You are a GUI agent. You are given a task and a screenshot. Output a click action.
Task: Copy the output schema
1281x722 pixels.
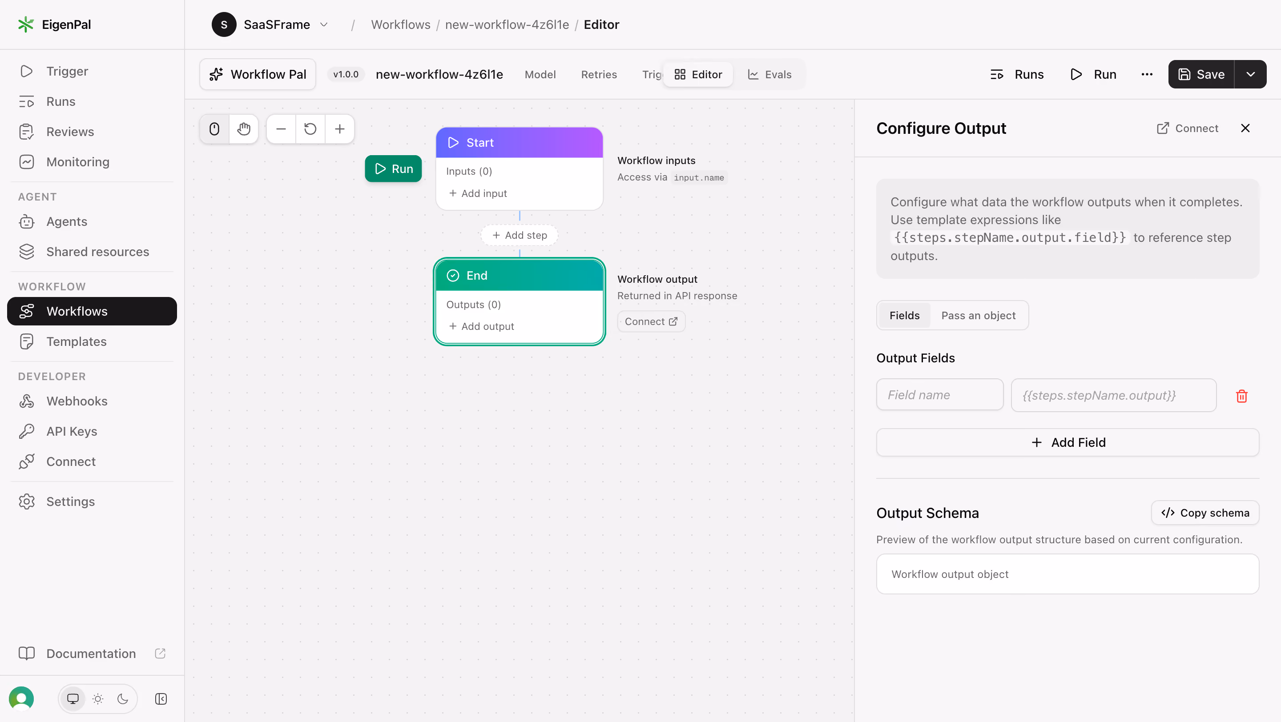click(1205, 512)
